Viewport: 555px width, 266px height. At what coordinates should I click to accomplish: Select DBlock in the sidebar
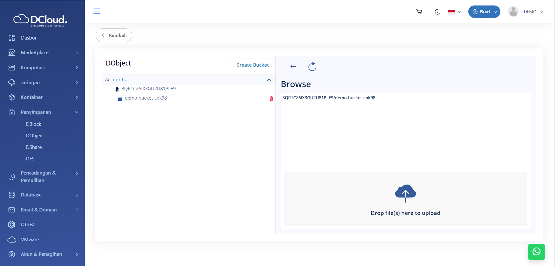click(x=34, y=124)
